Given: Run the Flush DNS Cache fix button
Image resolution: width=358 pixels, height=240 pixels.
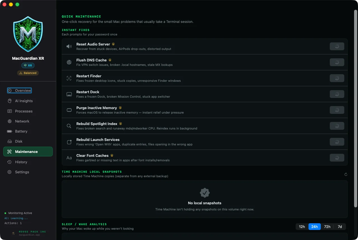Looking at the screenshot, I should 337,62.
